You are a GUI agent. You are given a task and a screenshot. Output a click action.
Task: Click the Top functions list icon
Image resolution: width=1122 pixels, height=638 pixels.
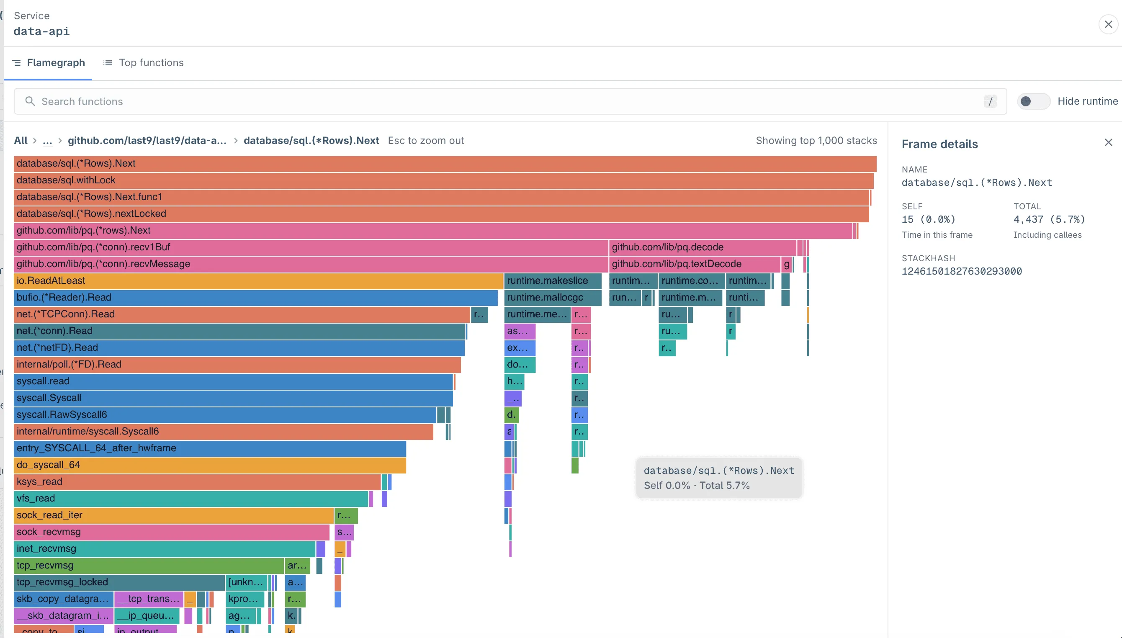pos(107,63)
